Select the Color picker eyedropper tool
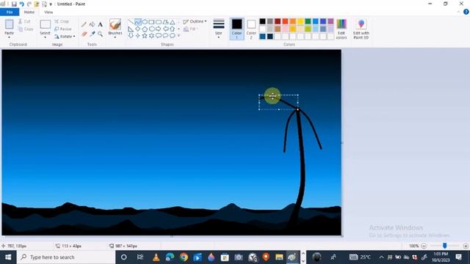This screenshot has height=264, width=470. pyautogui.click(x=93, y=34)
